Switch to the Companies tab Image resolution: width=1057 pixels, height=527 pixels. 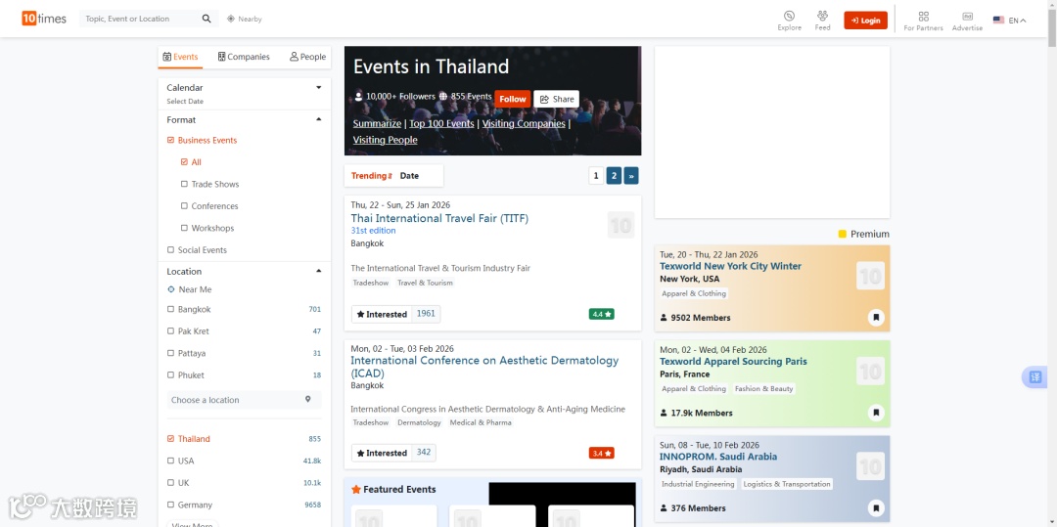point(244,58)
